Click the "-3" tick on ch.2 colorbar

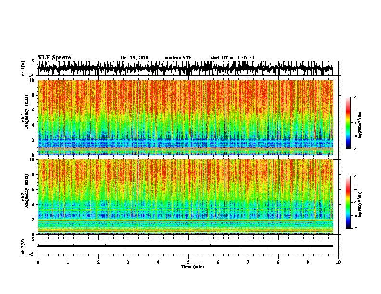(355, 176)
